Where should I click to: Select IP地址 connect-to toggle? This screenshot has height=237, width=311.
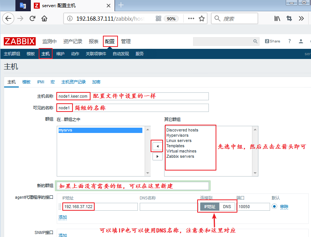(210, 207)
